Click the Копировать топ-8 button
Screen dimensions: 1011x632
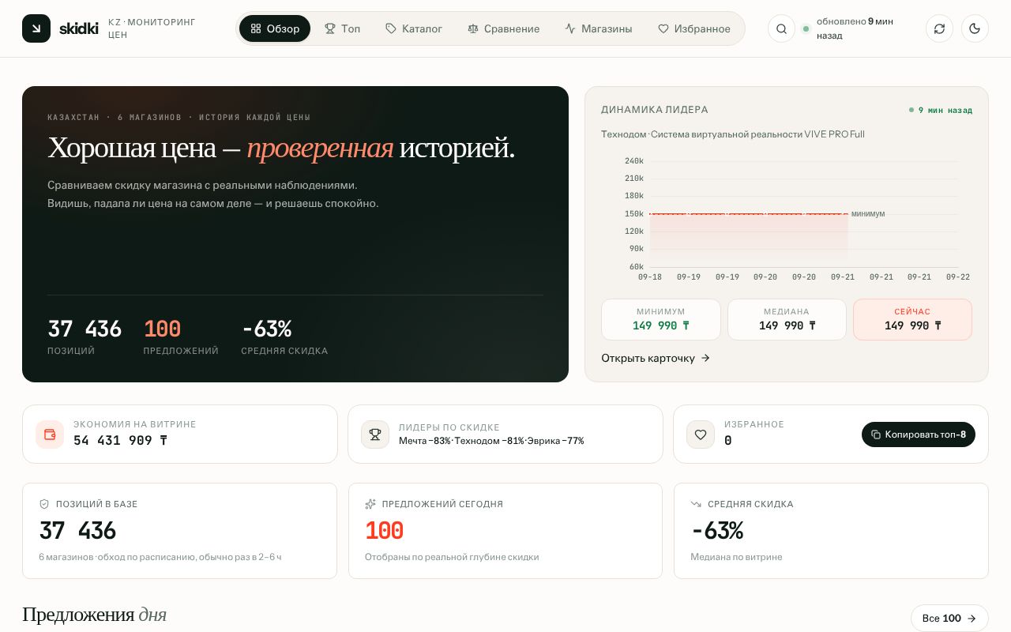[919, 434]
